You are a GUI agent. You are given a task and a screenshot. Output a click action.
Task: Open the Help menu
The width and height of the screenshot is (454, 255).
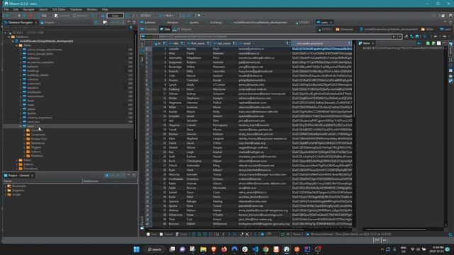point(105,9)
